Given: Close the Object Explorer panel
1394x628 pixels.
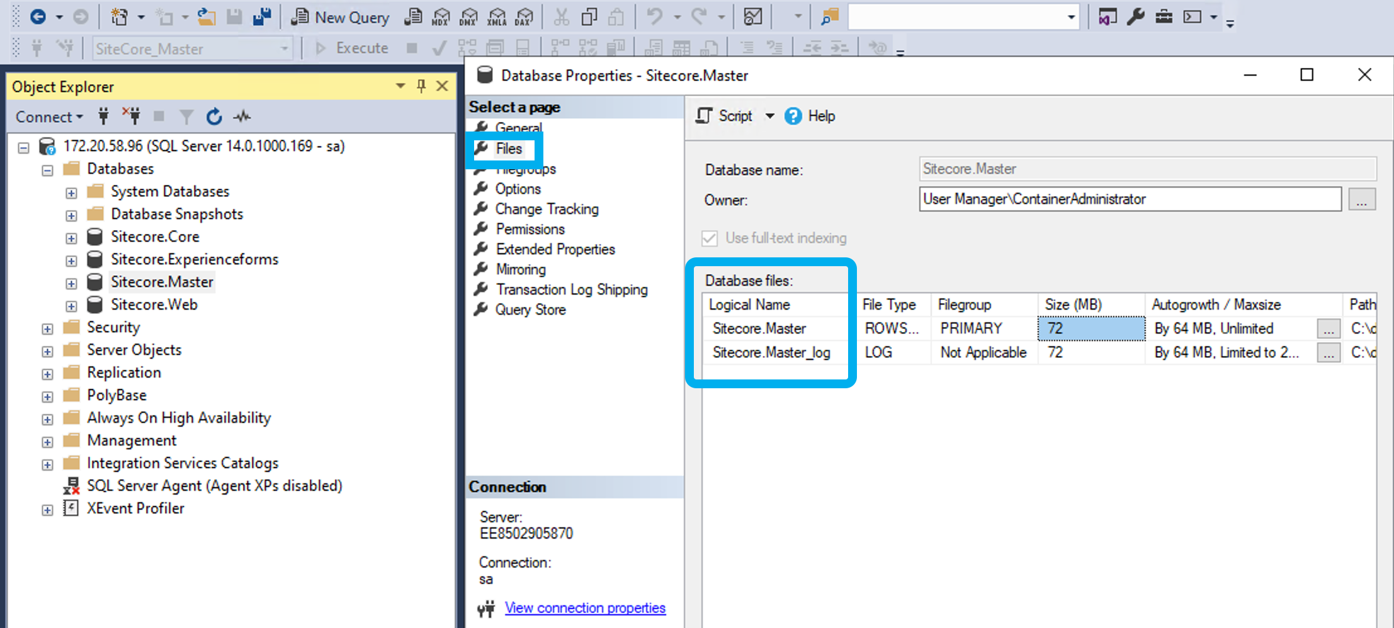Looking at the screenshot, I should pyautogui.click(x=443, y=86).
